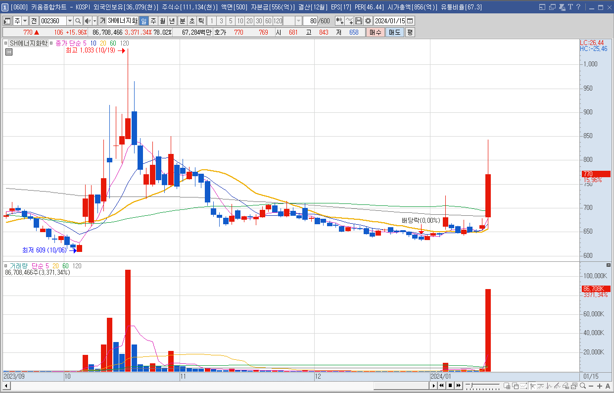The image size is (614, 393).
Task: Toggle the 전 button next to stock code
Action: tap(34, 21)
